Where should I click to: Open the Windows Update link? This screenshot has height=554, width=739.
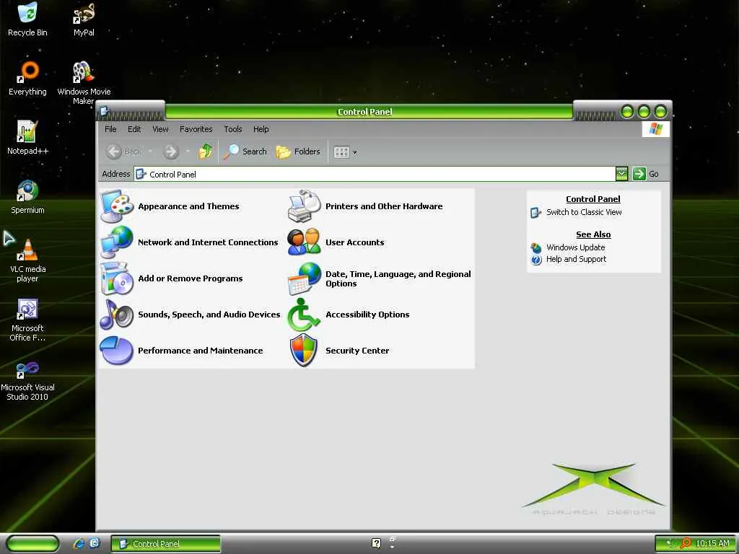coord(575,247)
